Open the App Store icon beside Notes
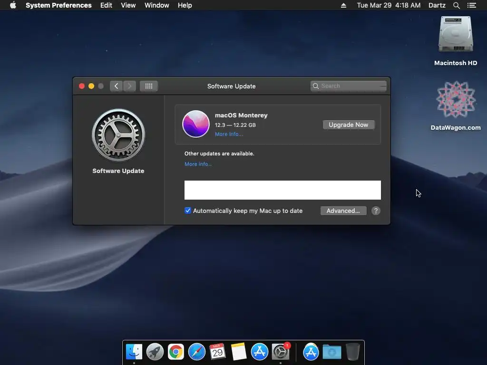Screen dimensions: 487x365 tap(259, 352)
